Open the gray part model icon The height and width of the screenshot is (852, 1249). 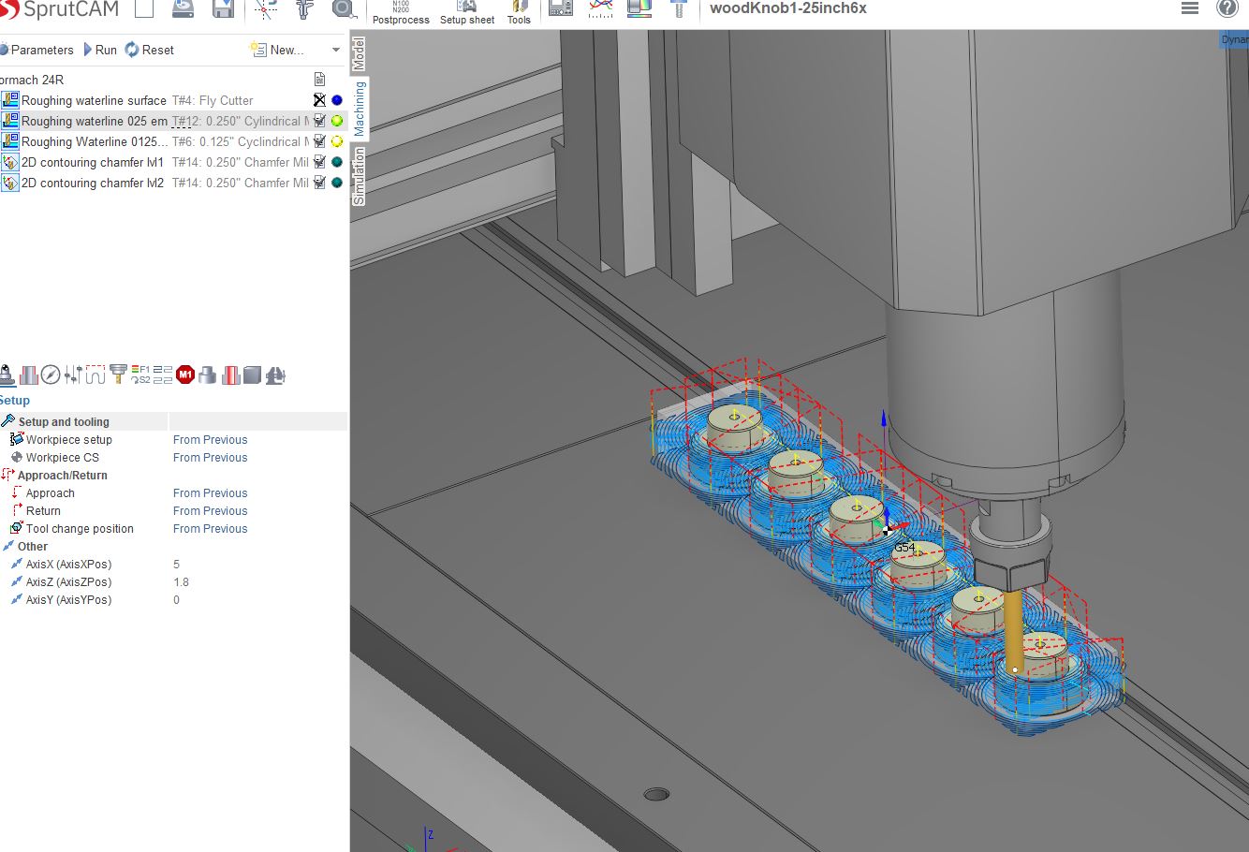[x=208, y=375]
